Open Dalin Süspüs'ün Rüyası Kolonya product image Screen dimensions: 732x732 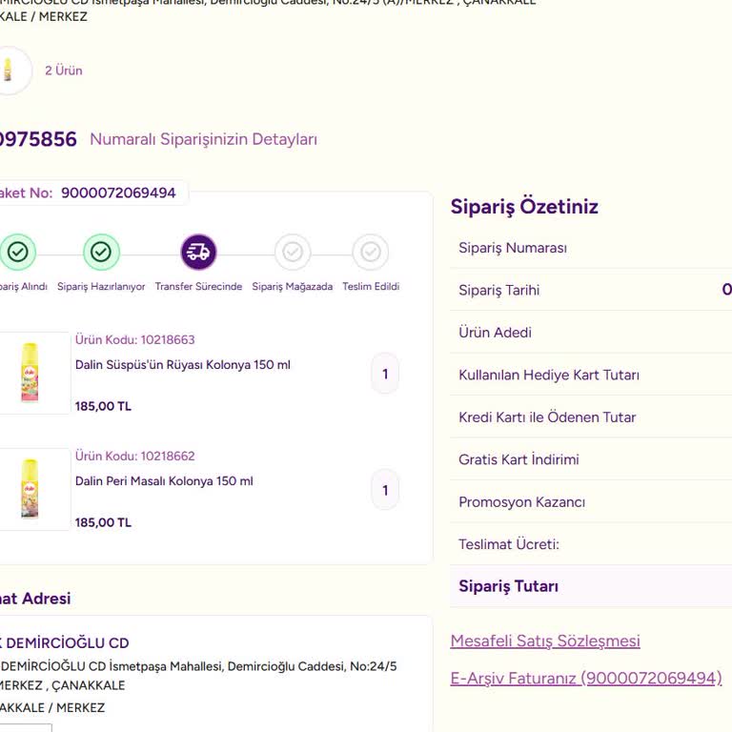pyautogui.click(x=30, y=373)
